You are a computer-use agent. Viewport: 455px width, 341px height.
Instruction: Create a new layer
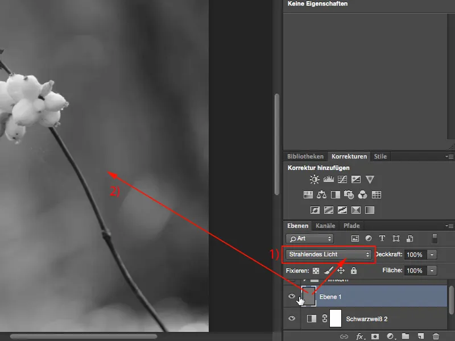(x=421, y=336)
